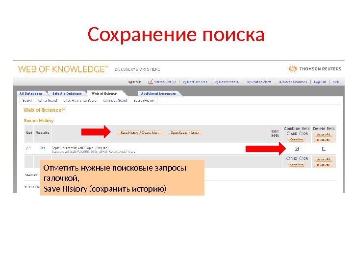Open the My Citation Alerts link
Viewport: 353px width, 264px height.
click(x=259, y=82)
